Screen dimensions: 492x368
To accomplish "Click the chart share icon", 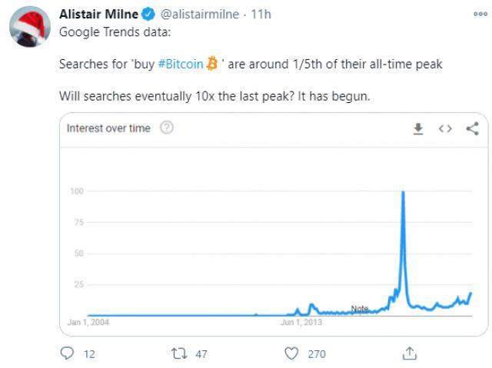I will (473, 128).
